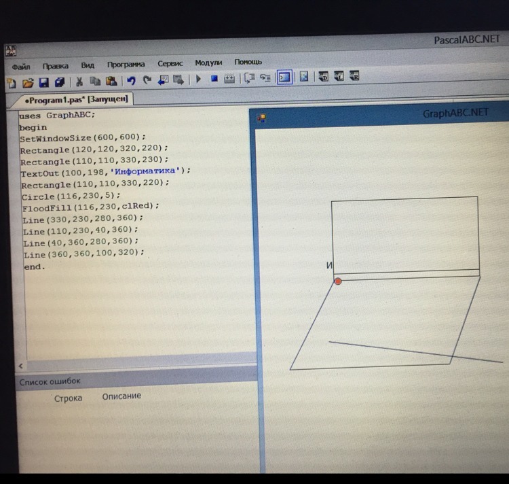
Task: Click the Redo arrow icon
Action: point(147,80)
